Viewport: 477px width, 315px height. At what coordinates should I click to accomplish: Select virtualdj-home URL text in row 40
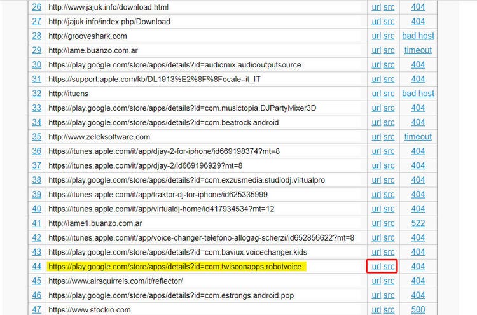pos(162,209)
